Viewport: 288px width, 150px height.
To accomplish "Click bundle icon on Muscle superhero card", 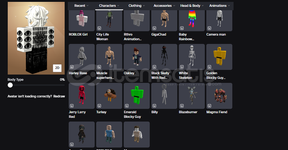I will pyautogui.click(x=99, y=67).
